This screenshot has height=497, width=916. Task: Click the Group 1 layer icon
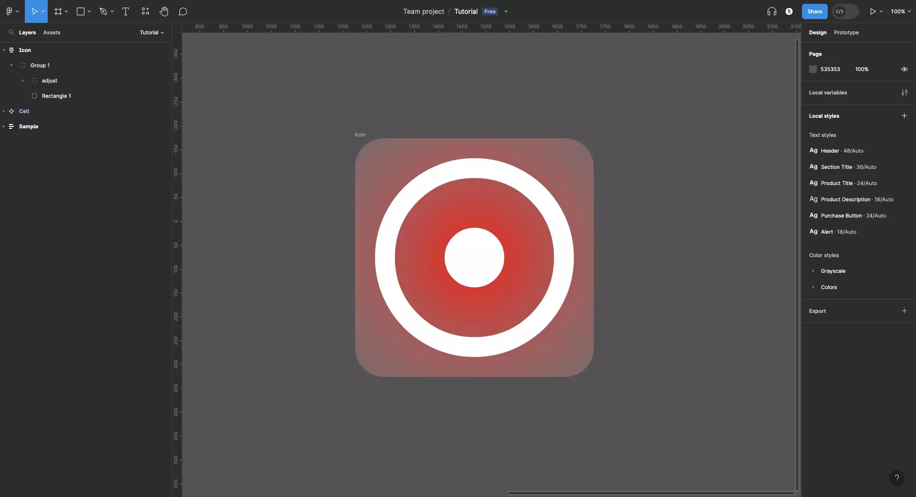point(23,65)
